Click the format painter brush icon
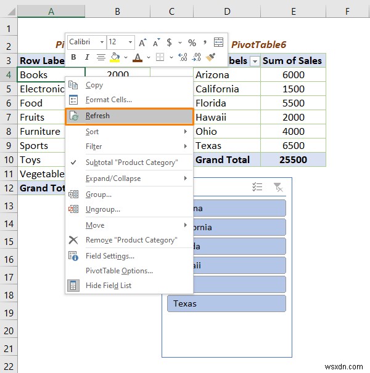The height and width of the screenshot is (373, 370). (x=211, y=57)
